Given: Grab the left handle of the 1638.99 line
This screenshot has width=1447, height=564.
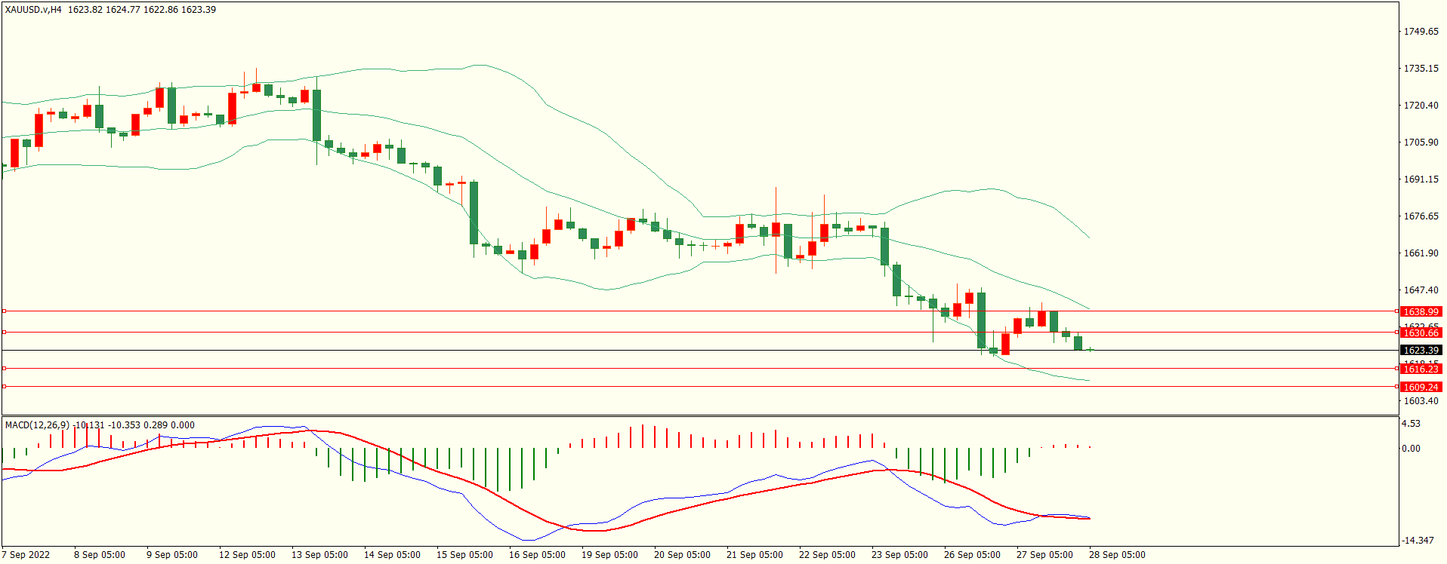Looking at the screenshot, I should 4,311.
